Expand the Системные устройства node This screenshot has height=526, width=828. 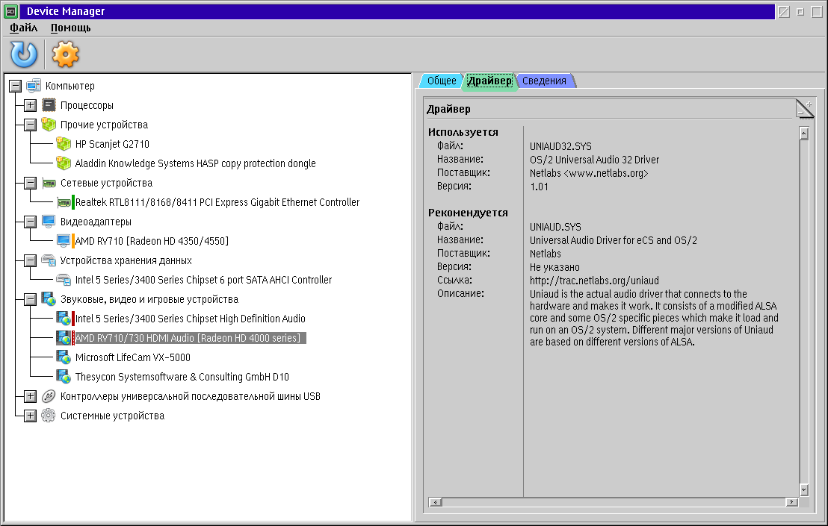[30, 416]
